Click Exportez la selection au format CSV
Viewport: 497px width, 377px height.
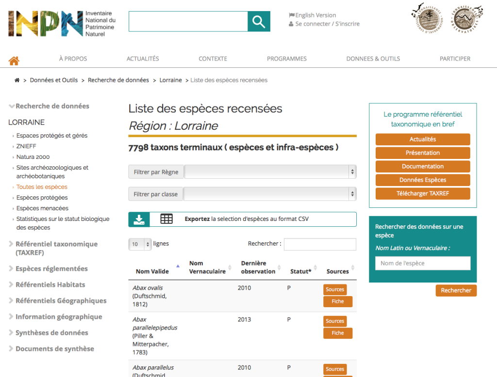(247, 219)
